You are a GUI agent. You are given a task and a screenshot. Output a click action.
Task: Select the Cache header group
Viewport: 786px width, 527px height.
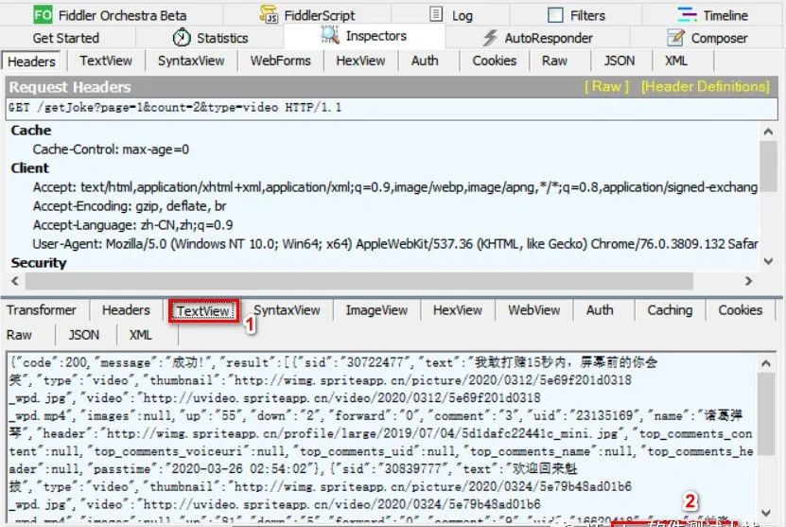pos(31,131)
